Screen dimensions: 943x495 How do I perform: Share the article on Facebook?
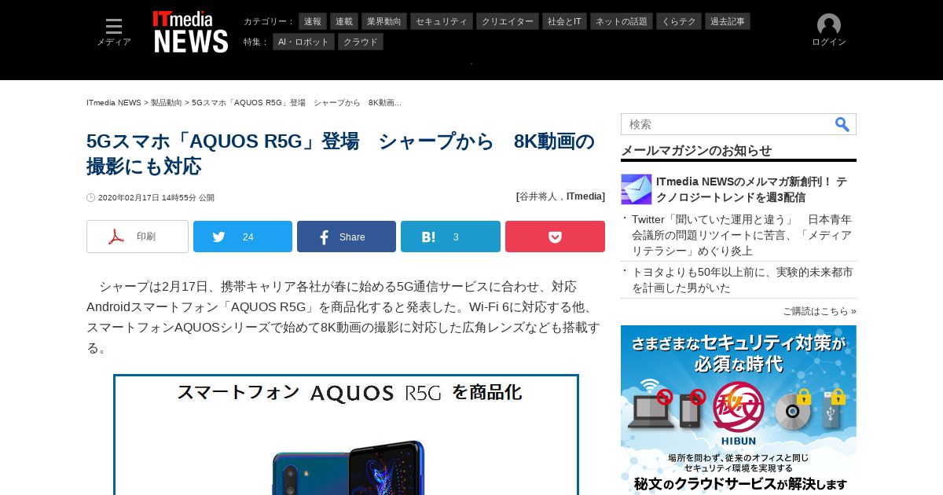coord(347,236)
